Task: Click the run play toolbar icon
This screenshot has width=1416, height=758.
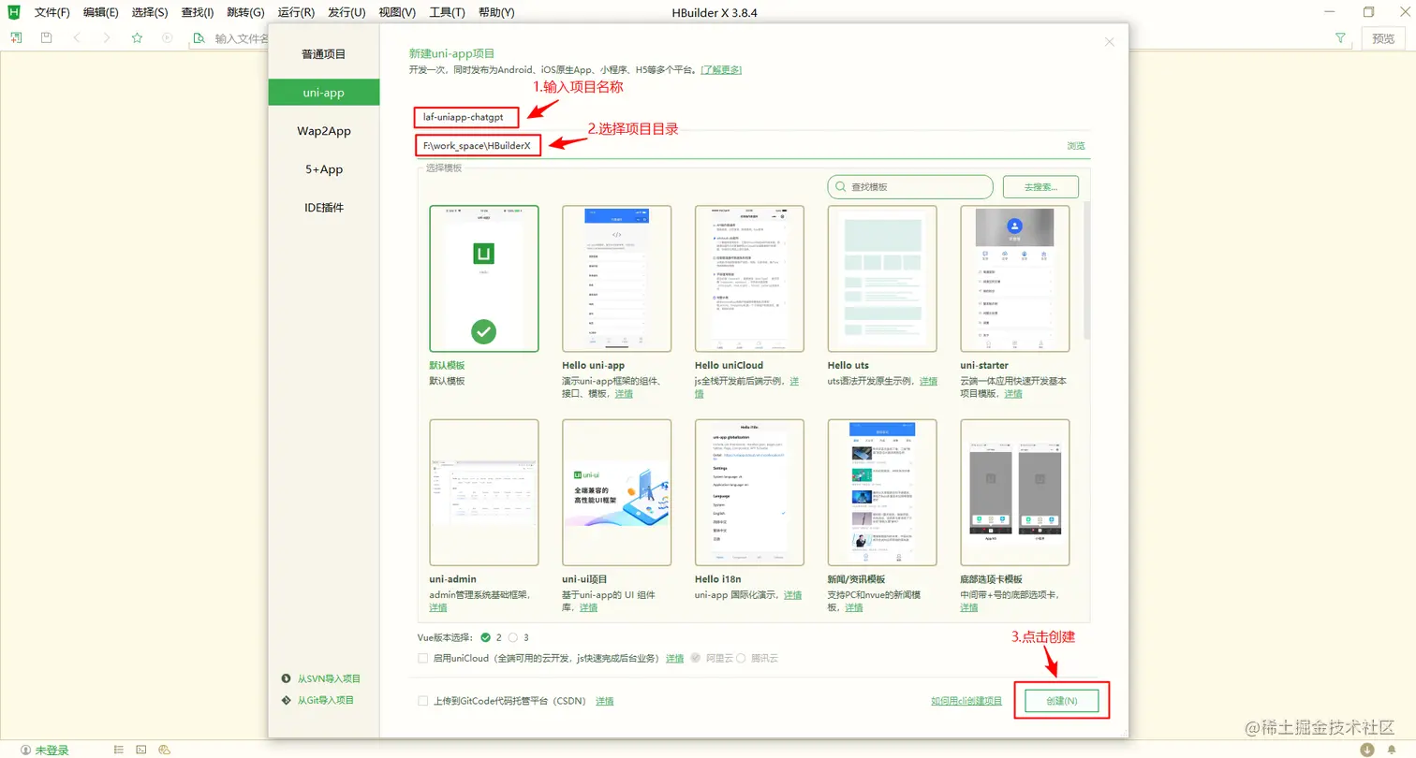Action: click(x=167, y=37)
